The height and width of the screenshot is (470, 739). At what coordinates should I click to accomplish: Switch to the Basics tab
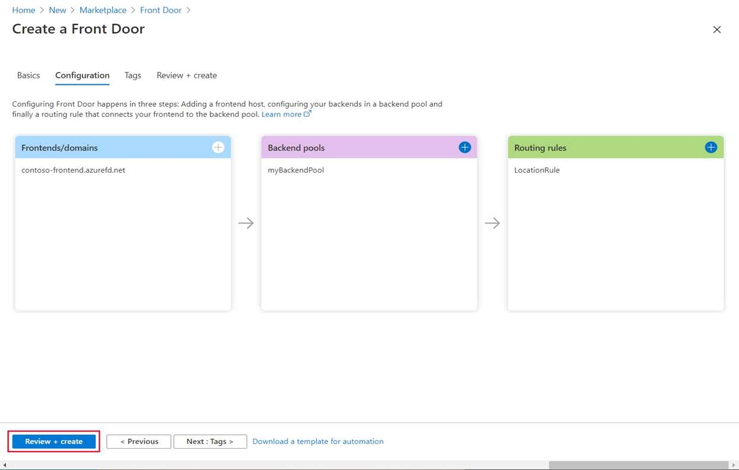[x=29, y=75]
